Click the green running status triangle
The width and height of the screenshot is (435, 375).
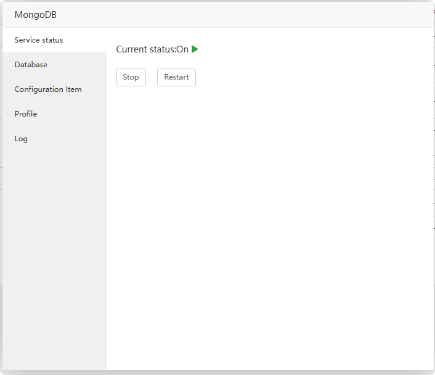[x=195, y=49]
